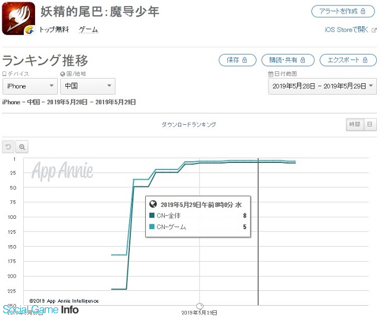Viewport: 381px width, 317px height.
Task: Click the external link icon beside iOS Store
Action: coord(374,30)
